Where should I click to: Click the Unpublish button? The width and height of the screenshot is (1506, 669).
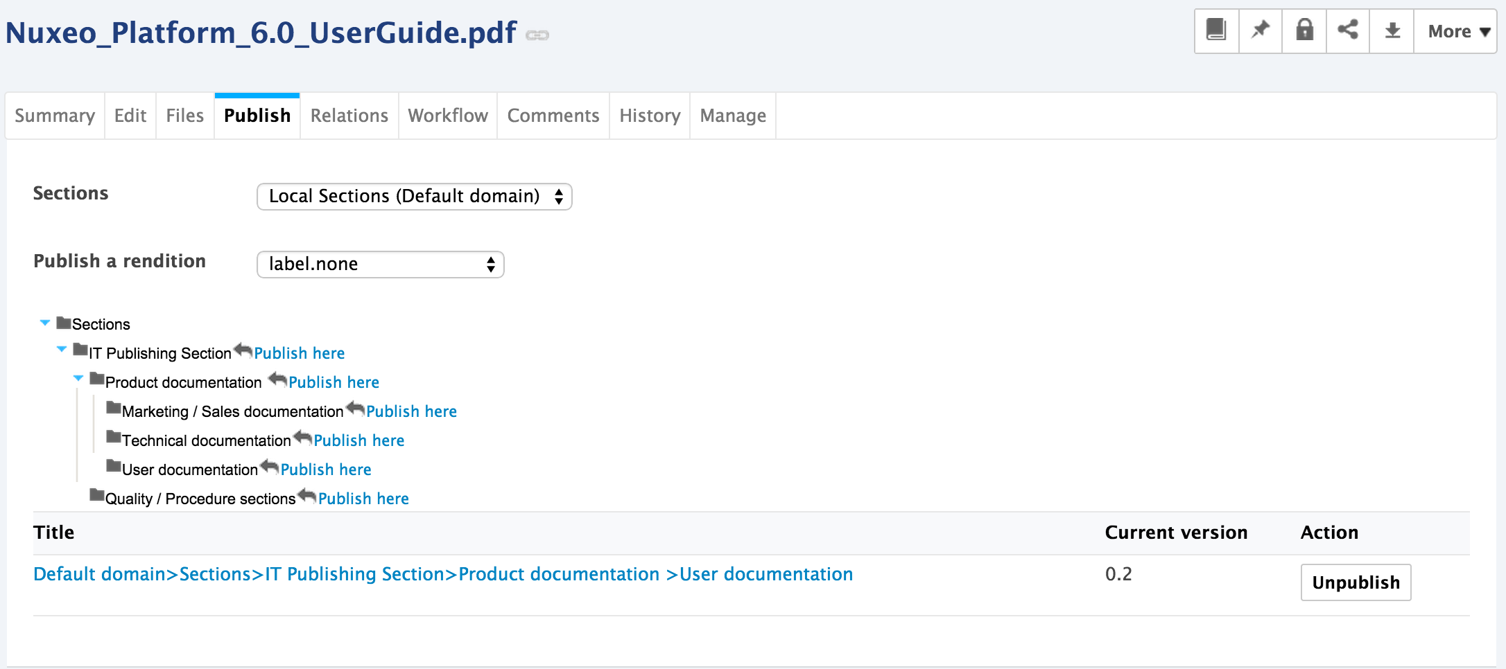(1356, 582)
